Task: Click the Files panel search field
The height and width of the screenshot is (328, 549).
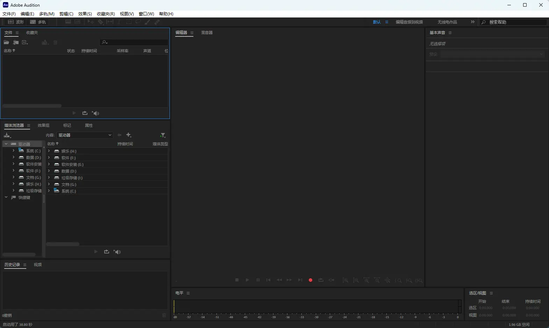Action: (x=134, y=42)
